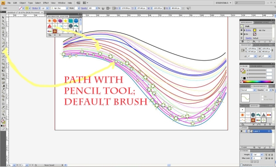Image resolution: width=276 pixels, height=167 pixels.
Task: Open the fill color dropdown in control bar
Action: coord(23,8)
